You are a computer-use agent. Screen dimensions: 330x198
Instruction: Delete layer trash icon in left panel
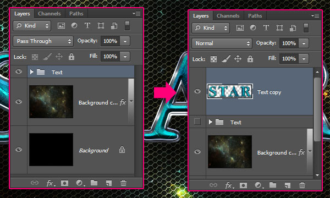coord(124,183)
